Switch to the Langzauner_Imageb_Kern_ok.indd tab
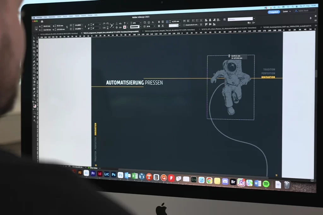This screenshot has height=215, width=323. [111, 32]
